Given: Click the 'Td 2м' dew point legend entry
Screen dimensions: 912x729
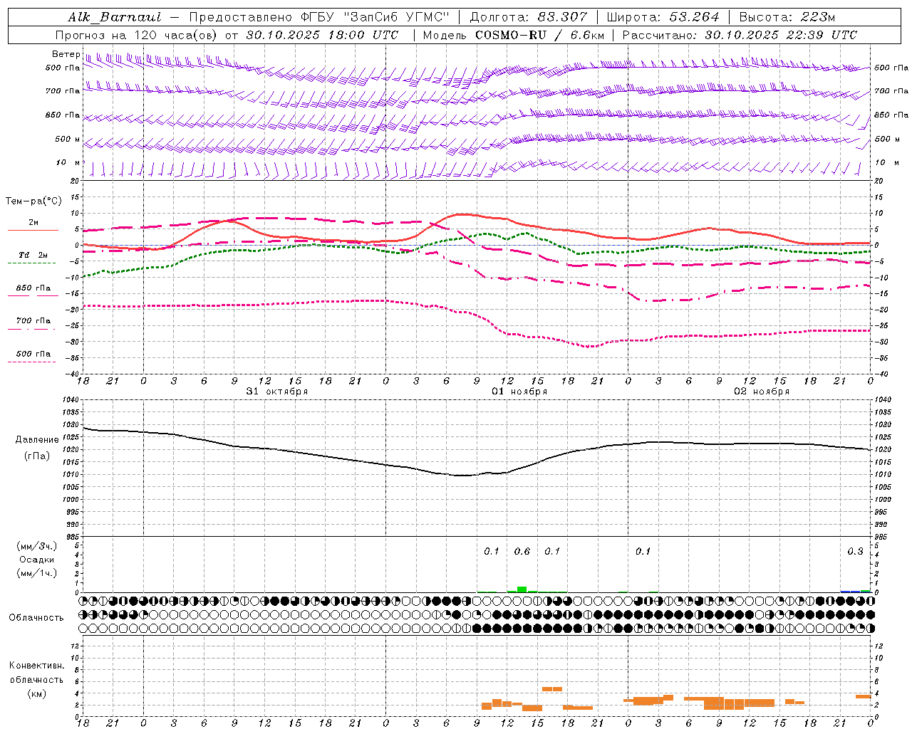Looking at the screenshot, I should [33, 255].
